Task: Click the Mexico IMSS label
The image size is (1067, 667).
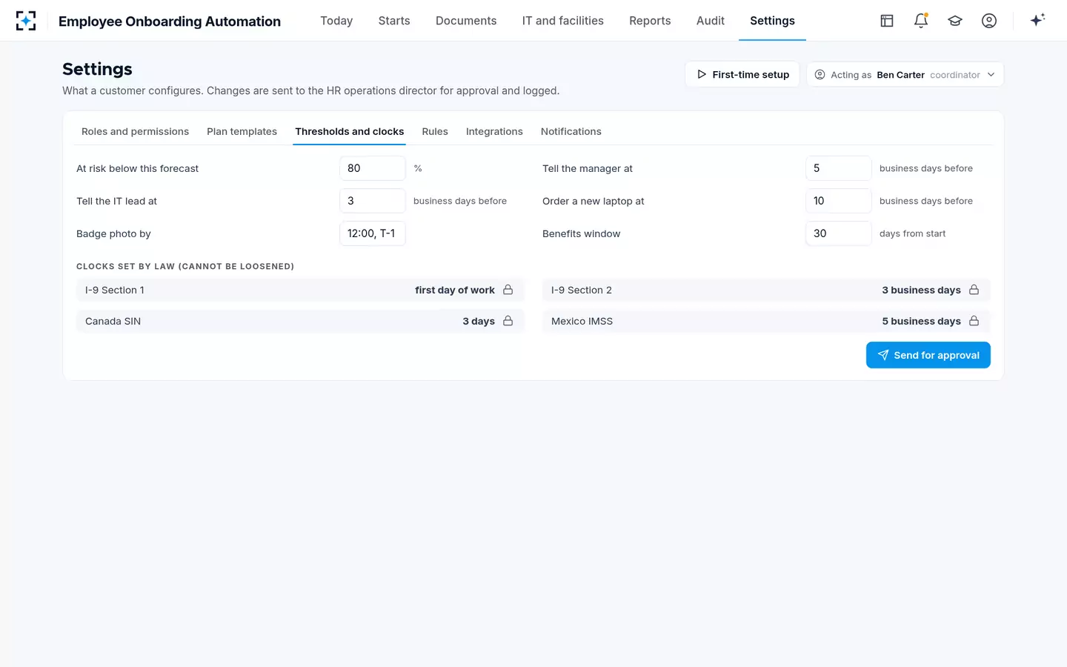Action: pyautogui.click(x=582, y=321)
